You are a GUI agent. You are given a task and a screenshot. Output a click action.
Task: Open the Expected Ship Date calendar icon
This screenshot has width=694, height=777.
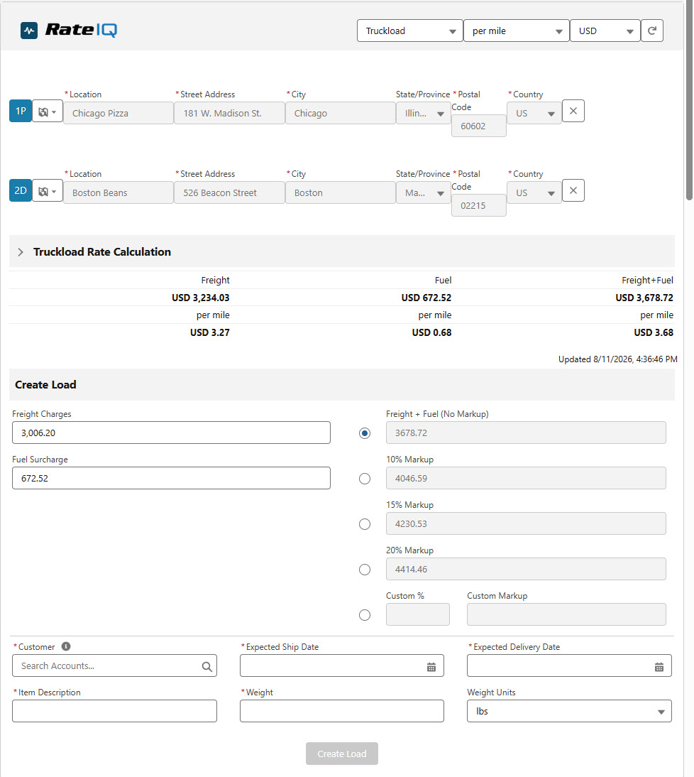(431, 667)
